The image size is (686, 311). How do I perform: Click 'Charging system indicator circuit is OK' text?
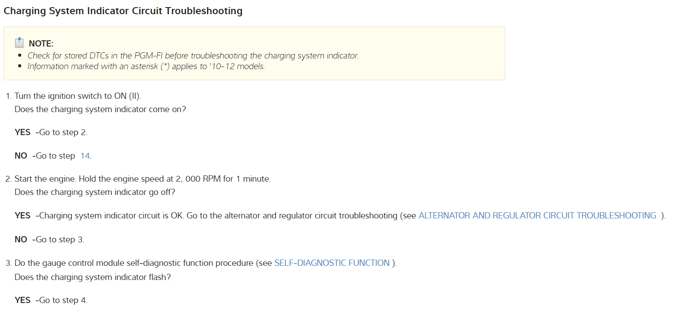pyautogui.click(x=112, y=216)
